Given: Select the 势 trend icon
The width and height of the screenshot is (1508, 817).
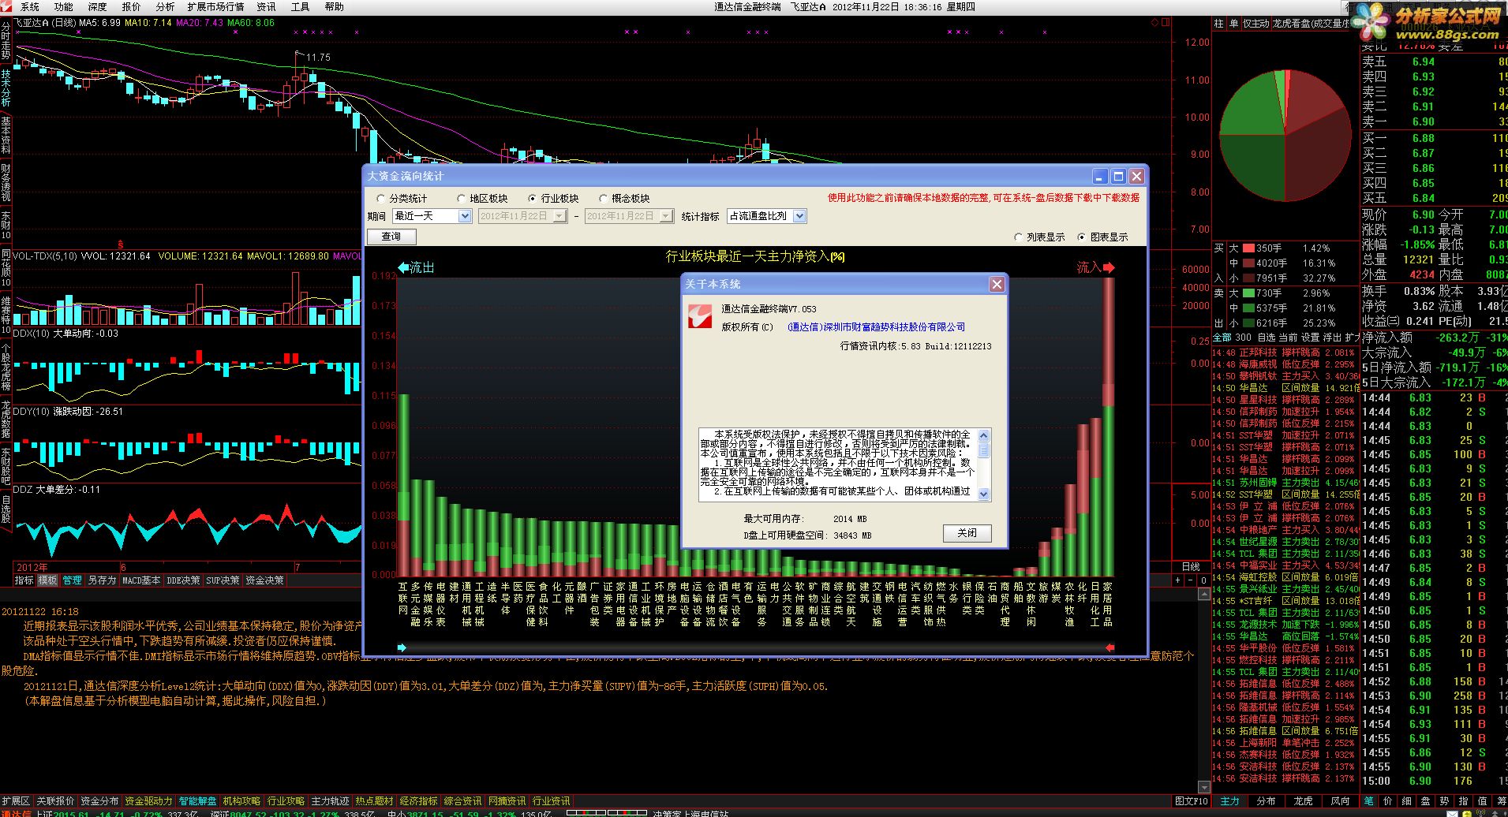Looking at the screenshot, I should [1445, 800].
